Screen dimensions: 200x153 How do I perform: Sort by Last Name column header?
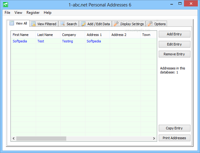click(x=48, y=35)
